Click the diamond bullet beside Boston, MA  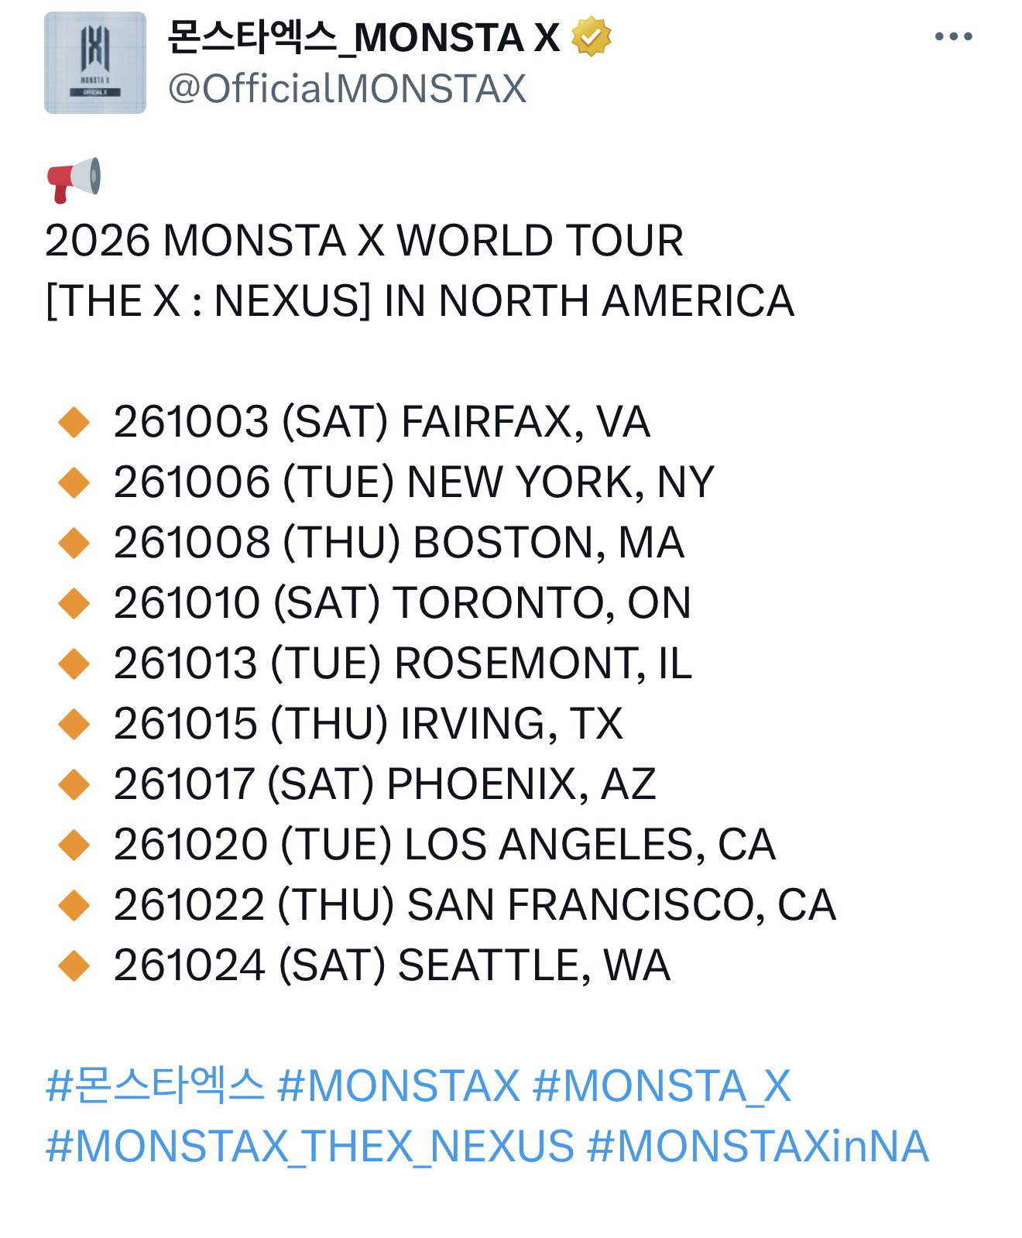click(x=74, y=543)
